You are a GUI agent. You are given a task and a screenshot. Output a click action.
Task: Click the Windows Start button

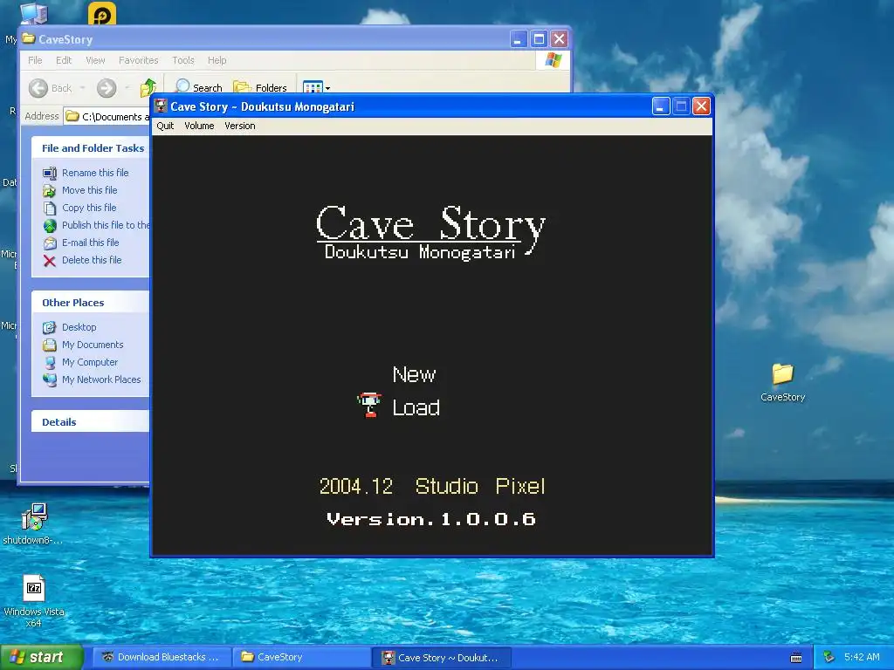41,657
